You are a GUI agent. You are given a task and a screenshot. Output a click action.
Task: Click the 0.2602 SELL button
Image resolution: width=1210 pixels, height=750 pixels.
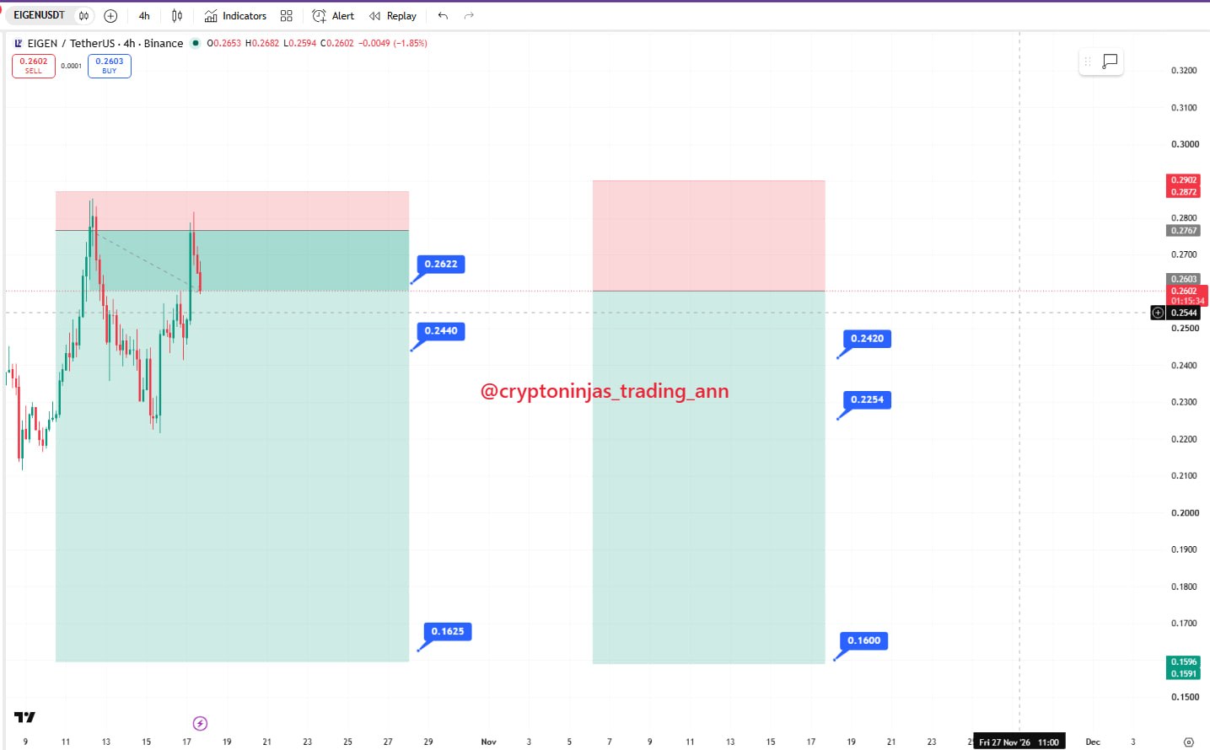(34, 66)
